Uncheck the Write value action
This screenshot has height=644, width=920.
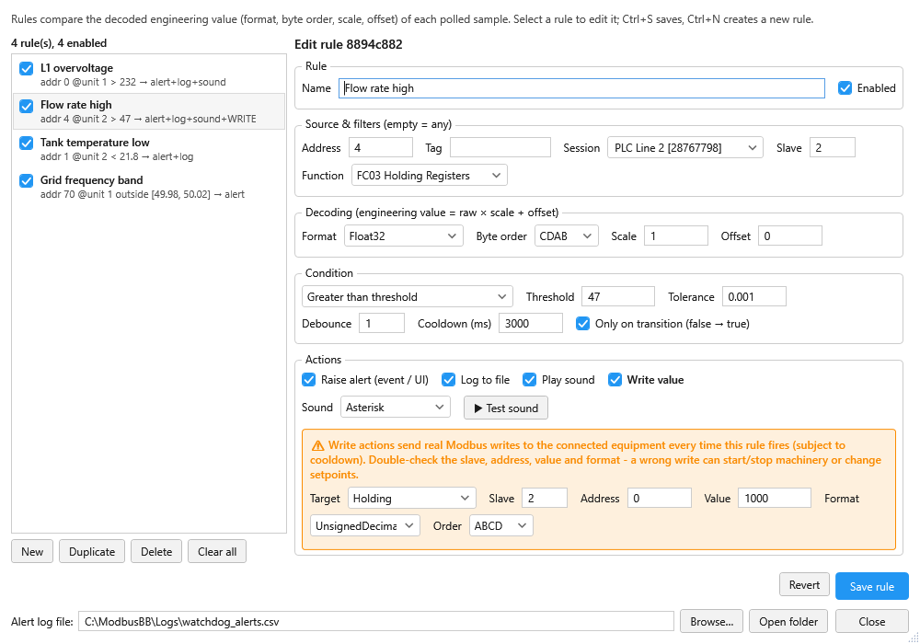(x=615, y=380)
